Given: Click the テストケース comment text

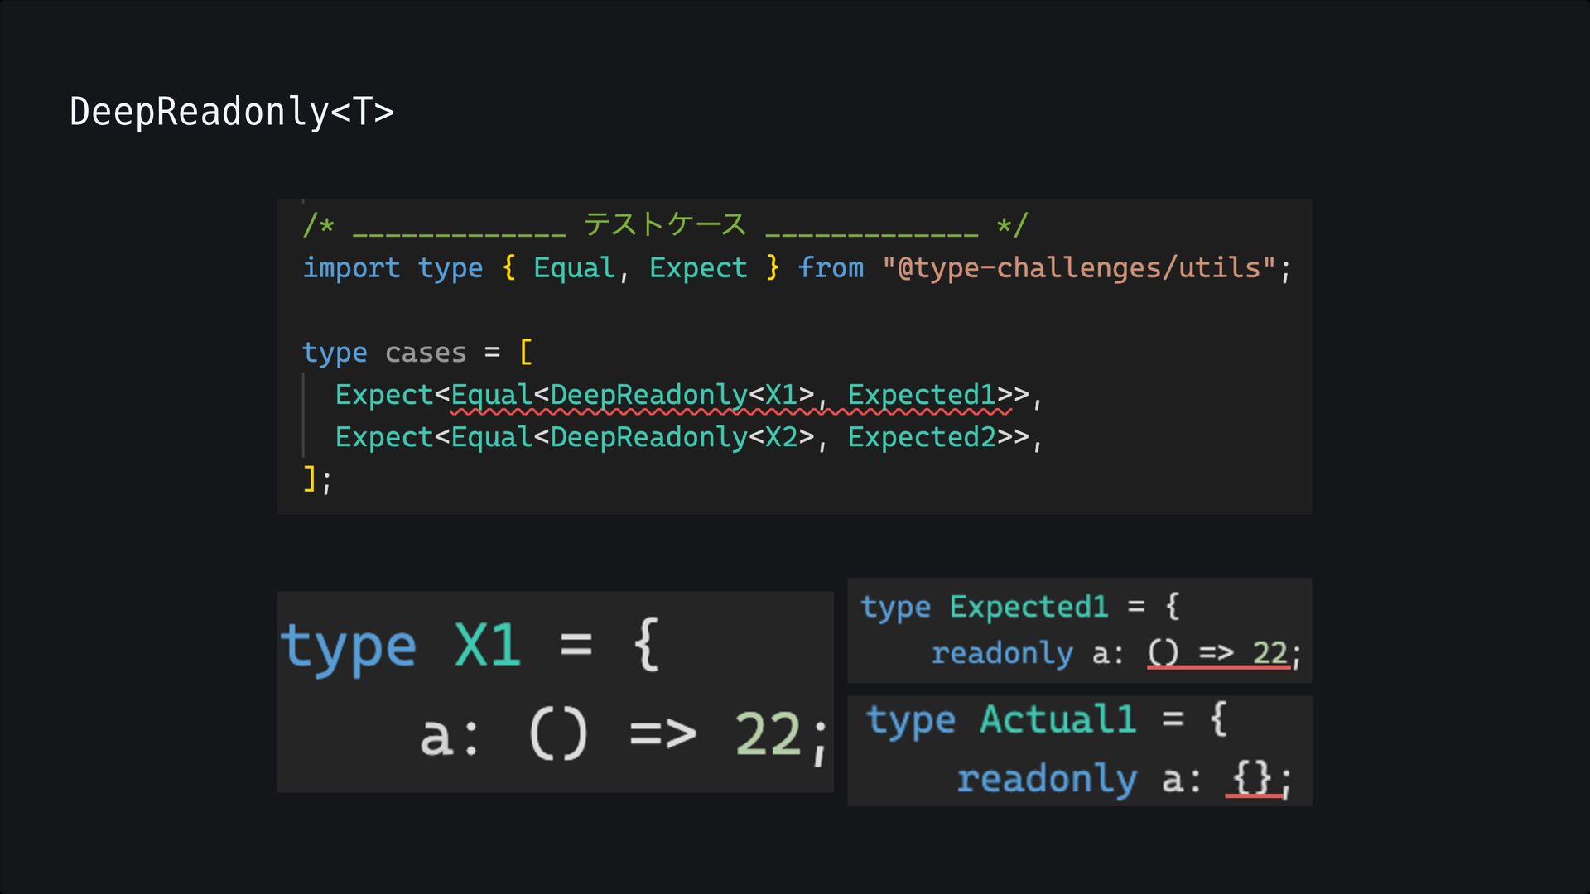Looking at the screenshot, I should (665, 224).
